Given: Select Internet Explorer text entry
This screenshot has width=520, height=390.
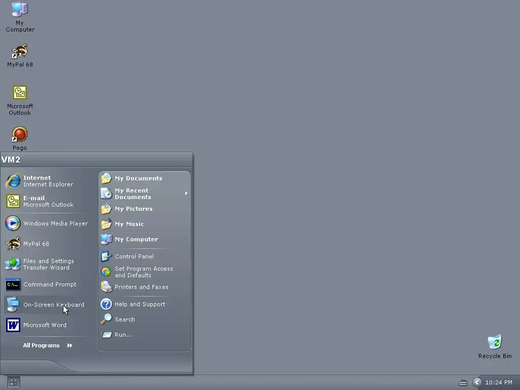Looking at the screenshot, I should [x=48, y=184].
